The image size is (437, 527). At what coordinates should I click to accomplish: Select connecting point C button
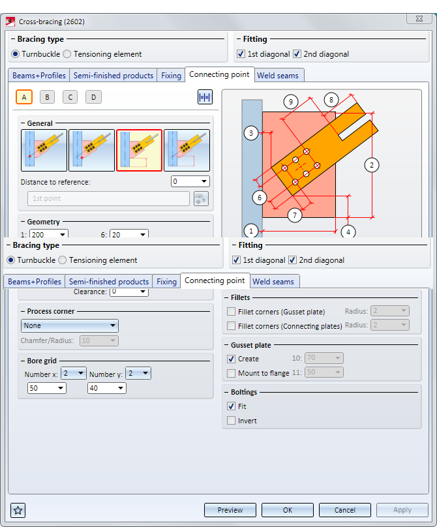pyautogui.click(x=70, y=97)
